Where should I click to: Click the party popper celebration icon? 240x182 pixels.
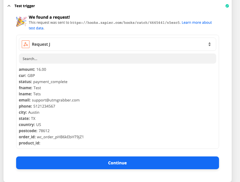click(21, 22)
